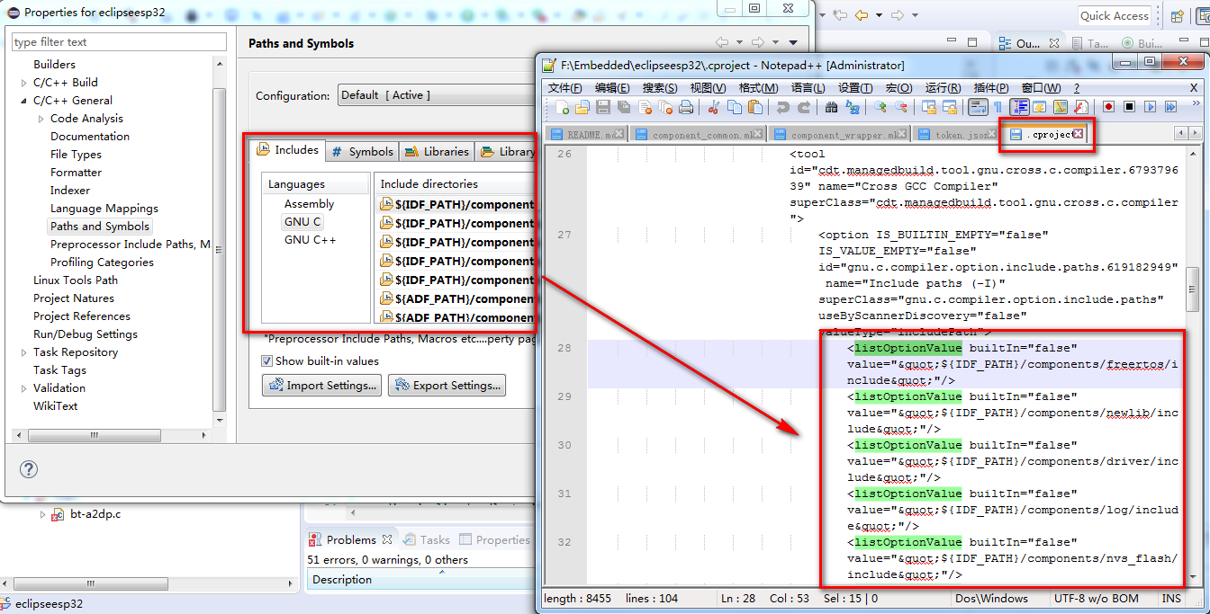Image resolution: width=1210 pixels, height=614 pixels.
Task: Switch to the README tab in Notepad++
Action: [587, 135]
